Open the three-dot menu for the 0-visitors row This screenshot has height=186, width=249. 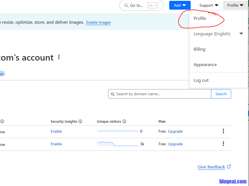click(223, 131)
